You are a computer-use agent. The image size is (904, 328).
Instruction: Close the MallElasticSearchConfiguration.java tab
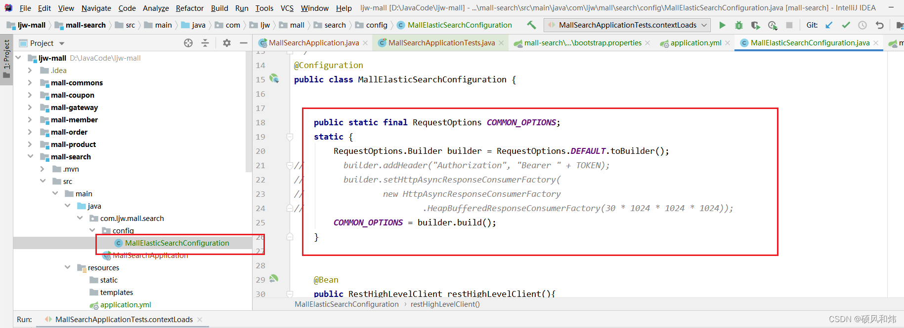(x=876, y=43)
